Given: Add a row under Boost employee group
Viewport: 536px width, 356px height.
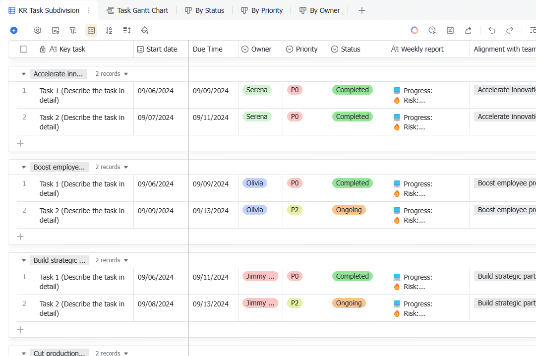Looking at the screenshot, I should 20,237.
